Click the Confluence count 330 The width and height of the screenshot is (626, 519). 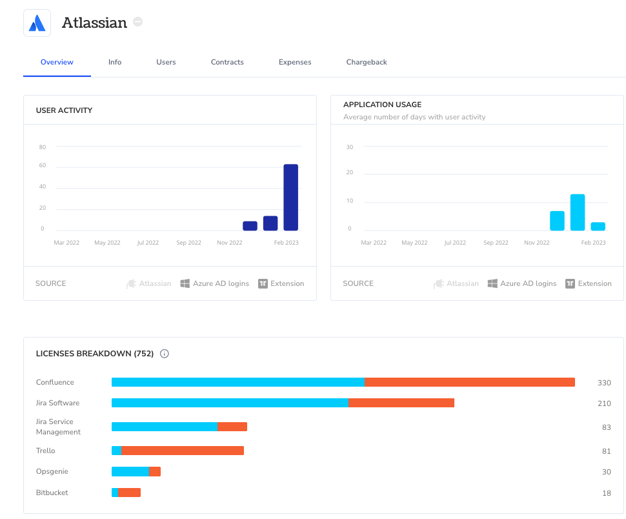click(x=604, y=383)
